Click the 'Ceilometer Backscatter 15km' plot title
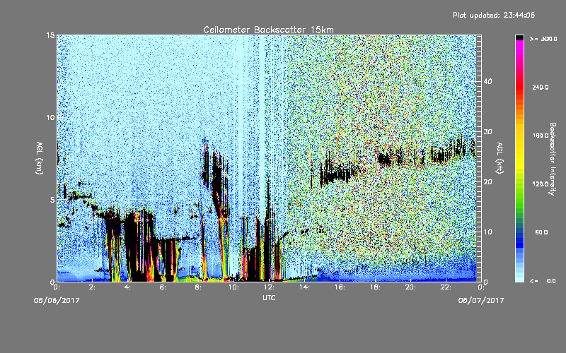 268,30
